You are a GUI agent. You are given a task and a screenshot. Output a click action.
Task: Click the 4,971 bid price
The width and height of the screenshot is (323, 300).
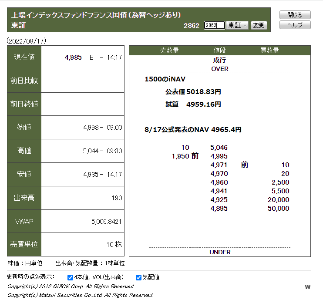[219, 165]
